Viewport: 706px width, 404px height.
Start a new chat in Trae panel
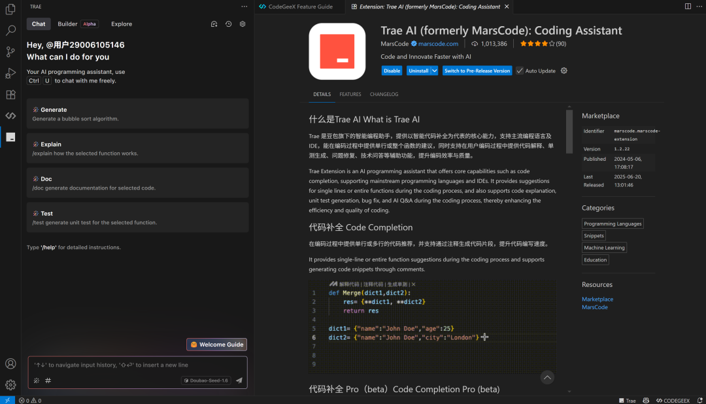click(214, 24)
